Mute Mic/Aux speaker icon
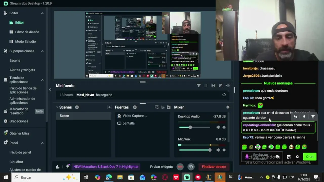The height and width of the screenshot is (182, 324). pos(218,150)
